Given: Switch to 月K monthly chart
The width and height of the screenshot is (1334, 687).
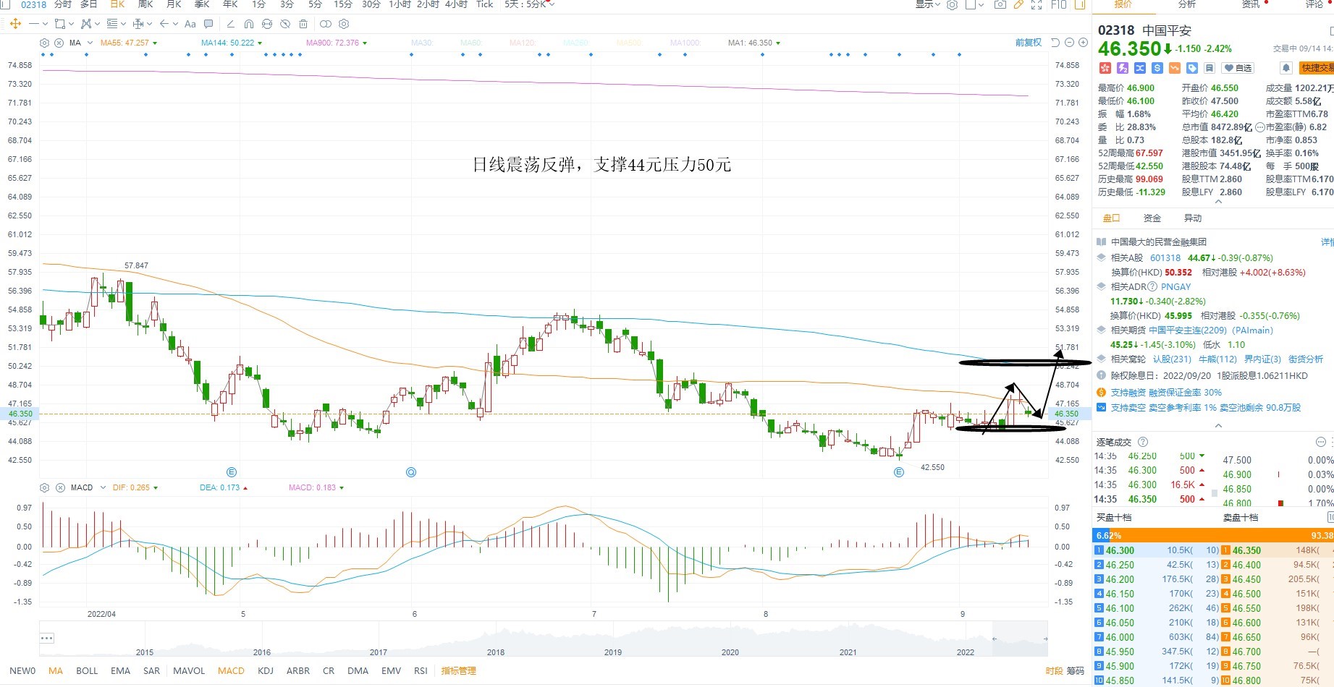Looking at the screenshot, I should [174, 4].
